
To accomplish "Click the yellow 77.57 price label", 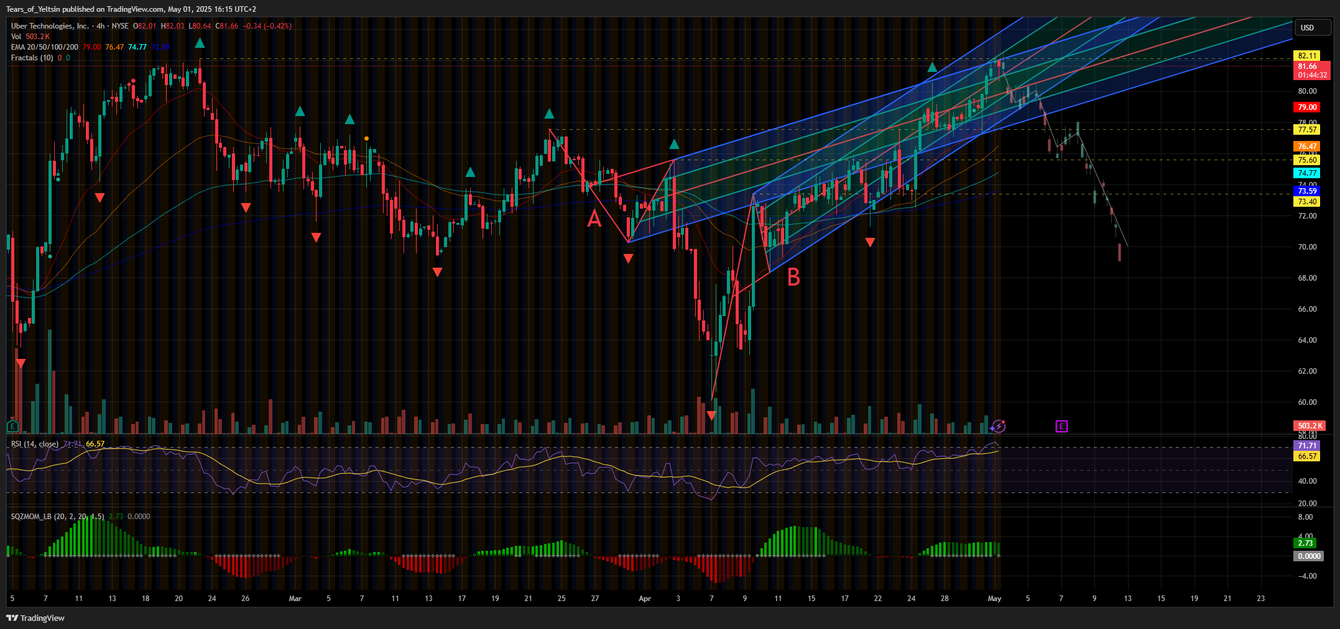I will coord(1307,130).
